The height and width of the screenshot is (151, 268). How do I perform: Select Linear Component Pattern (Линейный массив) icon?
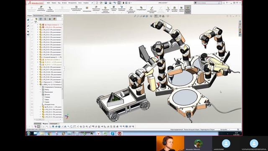click(x=76, y=7)
